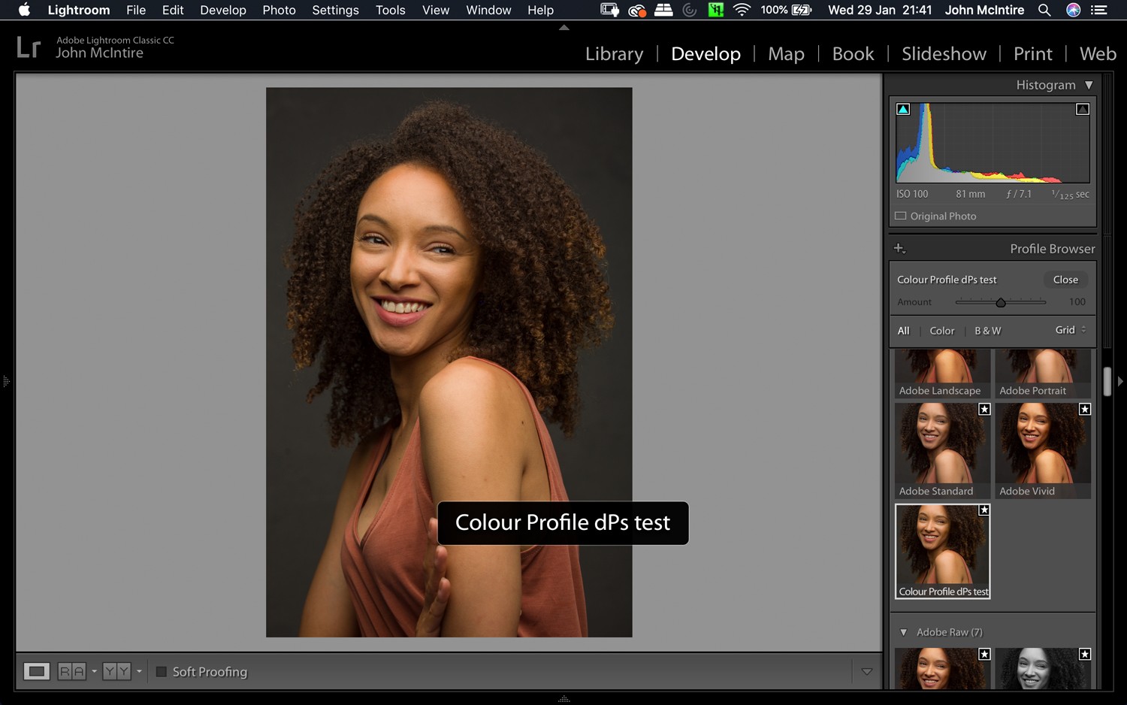Select the Loupe view icon below the image
Viewport: 1127px width, 705px height.
pos(36,670)
